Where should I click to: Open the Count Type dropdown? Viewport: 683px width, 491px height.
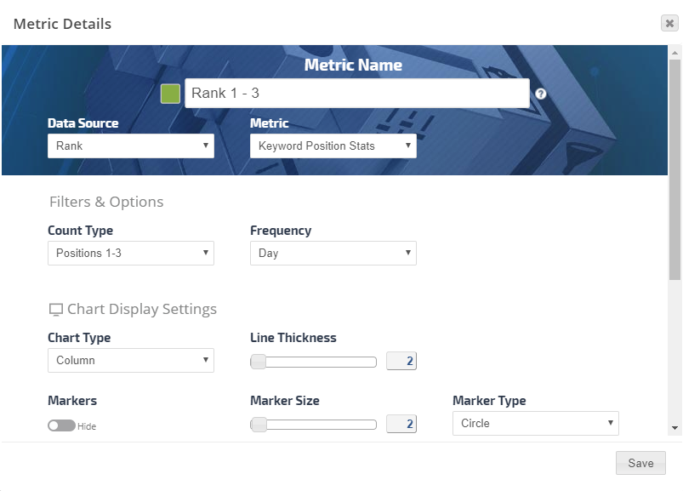(x=130, y=253)
